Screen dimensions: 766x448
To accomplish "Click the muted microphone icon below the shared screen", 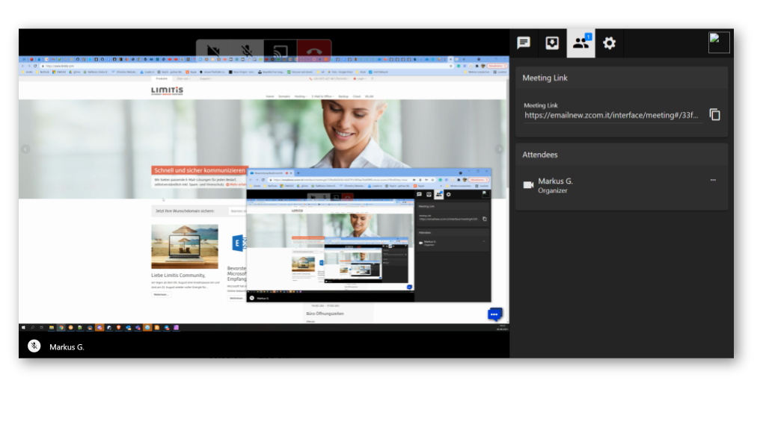I will pos(34,346).
